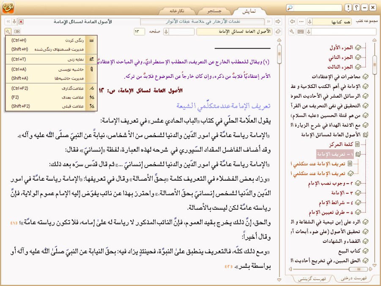Image resolution: width=381 pixels, height=286 pixels.
Task: Choose نمایه زنی (Ctrl+T) menu item
Action: 51,59
